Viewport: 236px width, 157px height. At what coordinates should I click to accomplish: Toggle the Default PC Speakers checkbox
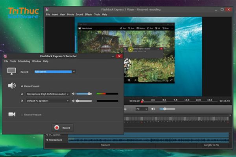coord(22,100)
